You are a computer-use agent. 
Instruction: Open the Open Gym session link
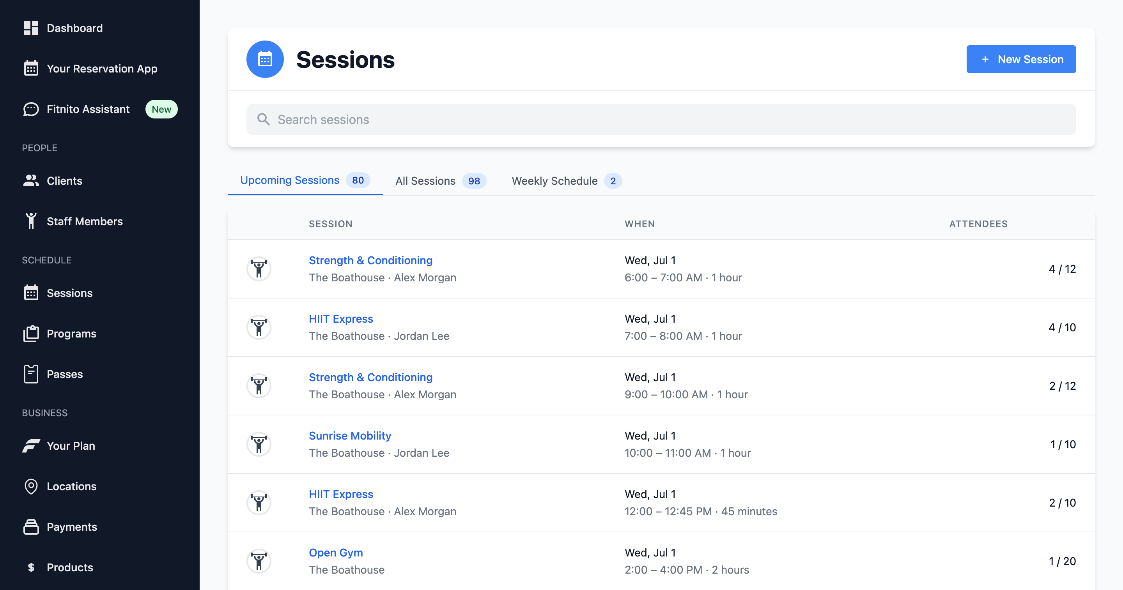[x=336, y=552]
